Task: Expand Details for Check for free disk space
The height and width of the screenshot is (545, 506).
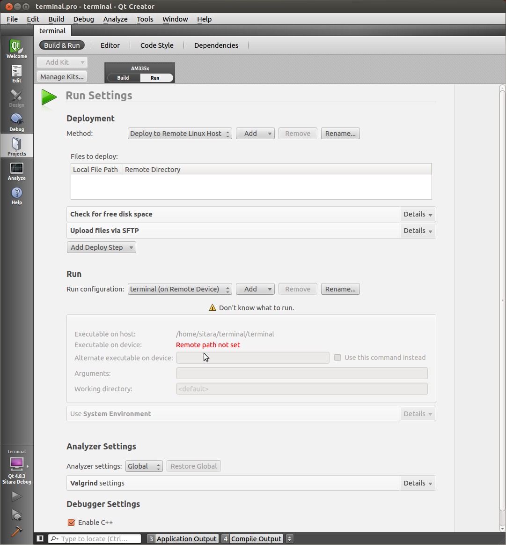Action: 418,214
